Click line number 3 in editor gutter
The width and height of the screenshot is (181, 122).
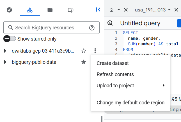[x=116, y=44]
